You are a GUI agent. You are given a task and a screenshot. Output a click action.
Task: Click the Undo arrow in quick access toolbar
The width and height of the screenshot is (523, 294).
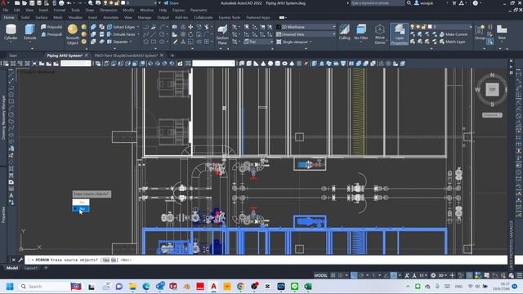69,3
